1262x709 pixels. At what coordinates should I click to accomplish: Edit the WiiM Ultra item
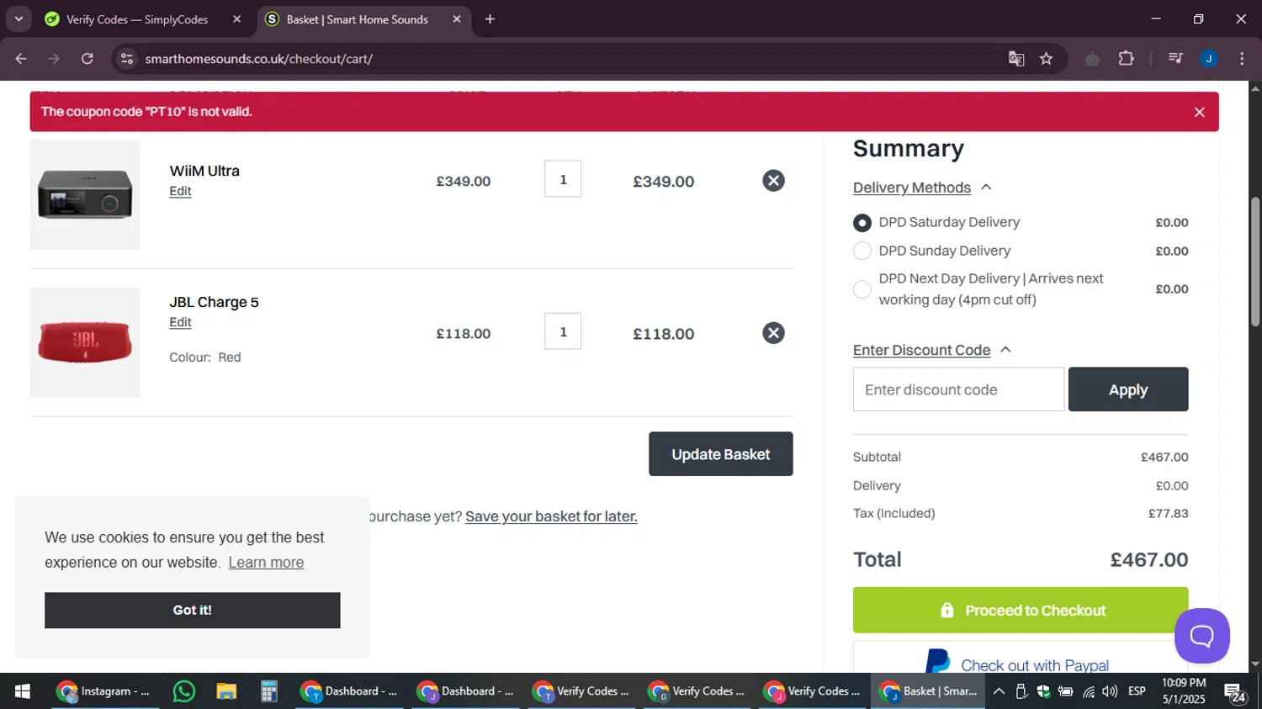click(180, 191)
